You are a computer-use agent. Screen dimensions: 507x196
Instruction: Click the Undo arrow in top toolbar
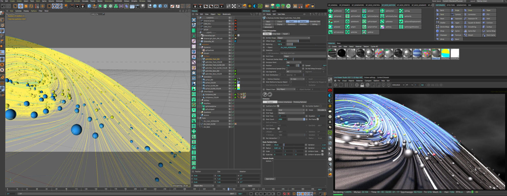(x=3, y=6)
